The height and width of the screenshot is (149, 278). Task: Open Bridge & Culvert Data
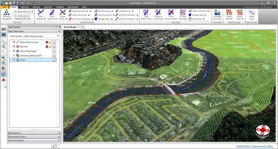coord(158,15)
